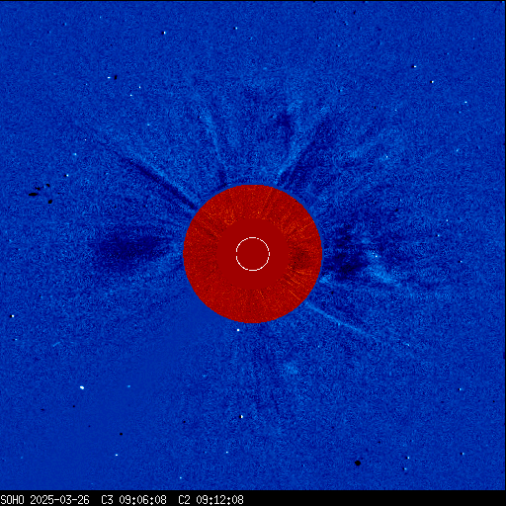Click the 2025-03-26 date text
Image resolution: width=506 pixels, height=506 pixels.
(x=59, y=500)
